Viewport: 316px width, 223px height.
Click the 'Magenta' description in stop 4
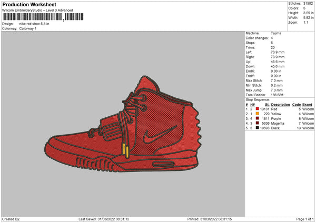pos(278,124)
